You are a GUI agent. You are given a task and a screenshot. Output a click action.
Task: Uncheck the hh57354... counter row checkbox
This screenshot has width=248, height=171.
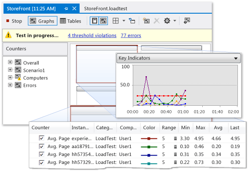(x=41, y=154)
